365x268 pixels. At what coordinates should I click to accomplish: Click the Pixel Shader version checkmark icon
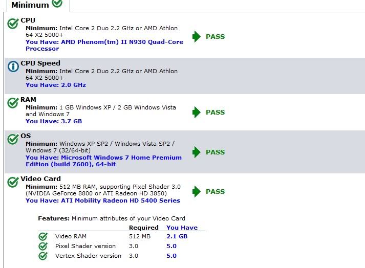(43, 246)
